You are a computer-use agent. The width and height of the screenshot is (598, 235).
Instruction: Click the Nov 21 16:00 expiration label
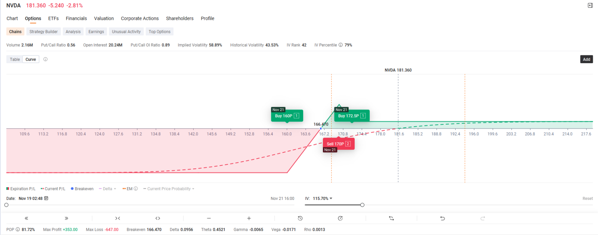283,198
